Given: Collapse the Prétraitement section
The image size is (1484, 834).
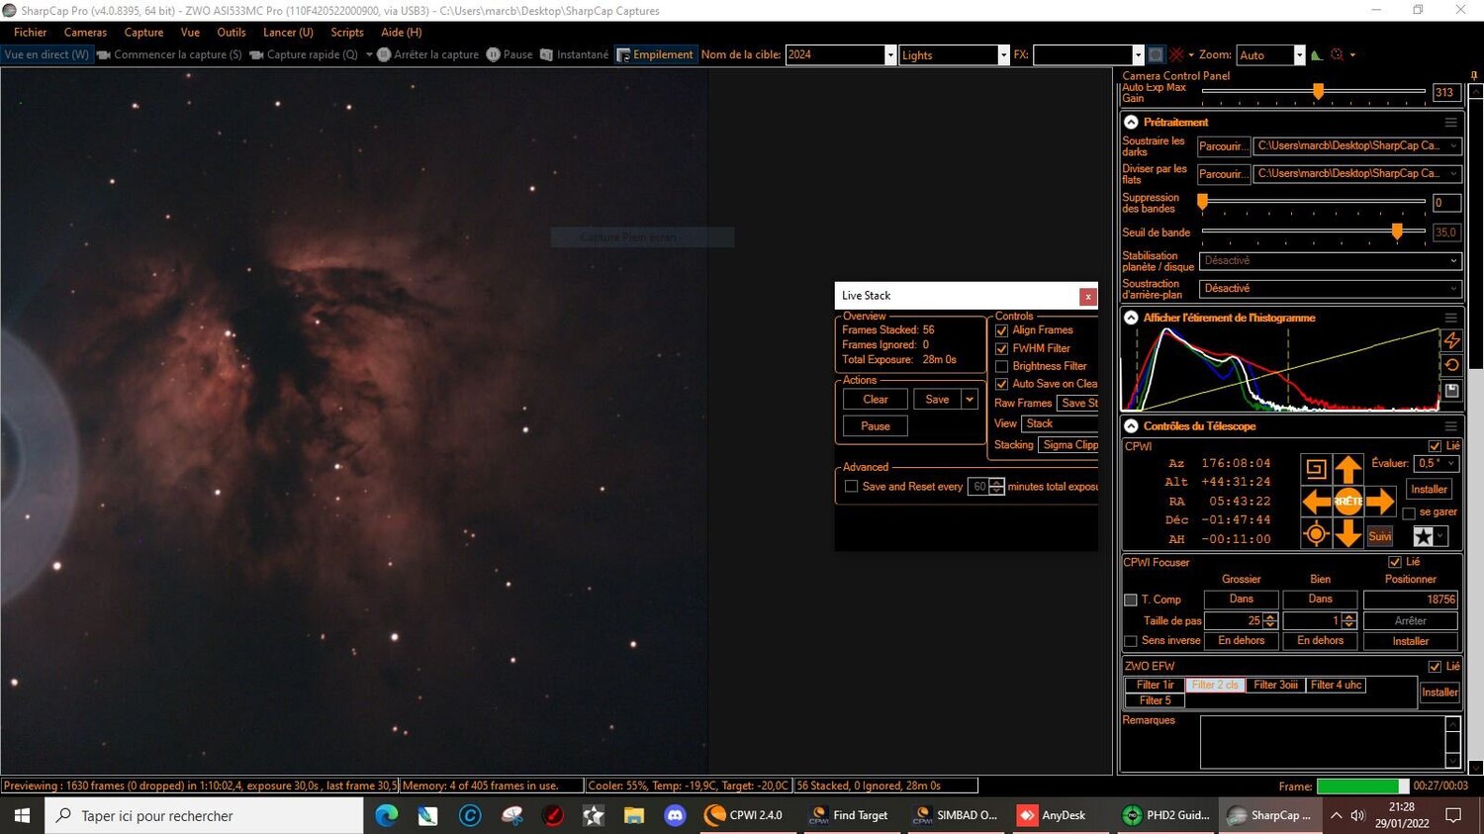Looking at the screenshot, I should coord(1131,123).
